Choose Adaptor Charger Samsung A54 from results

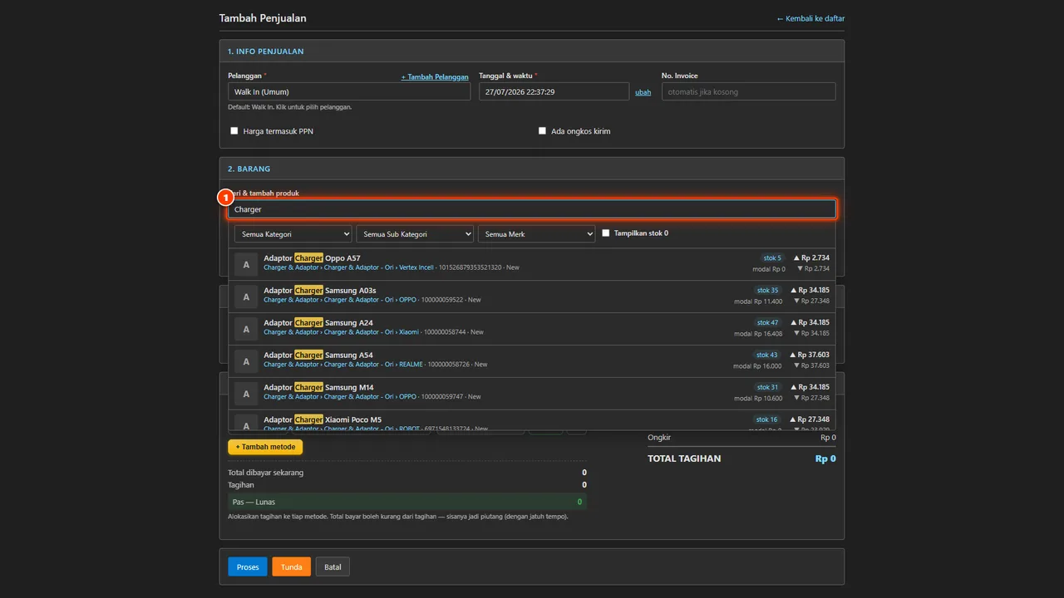[532, 361]
